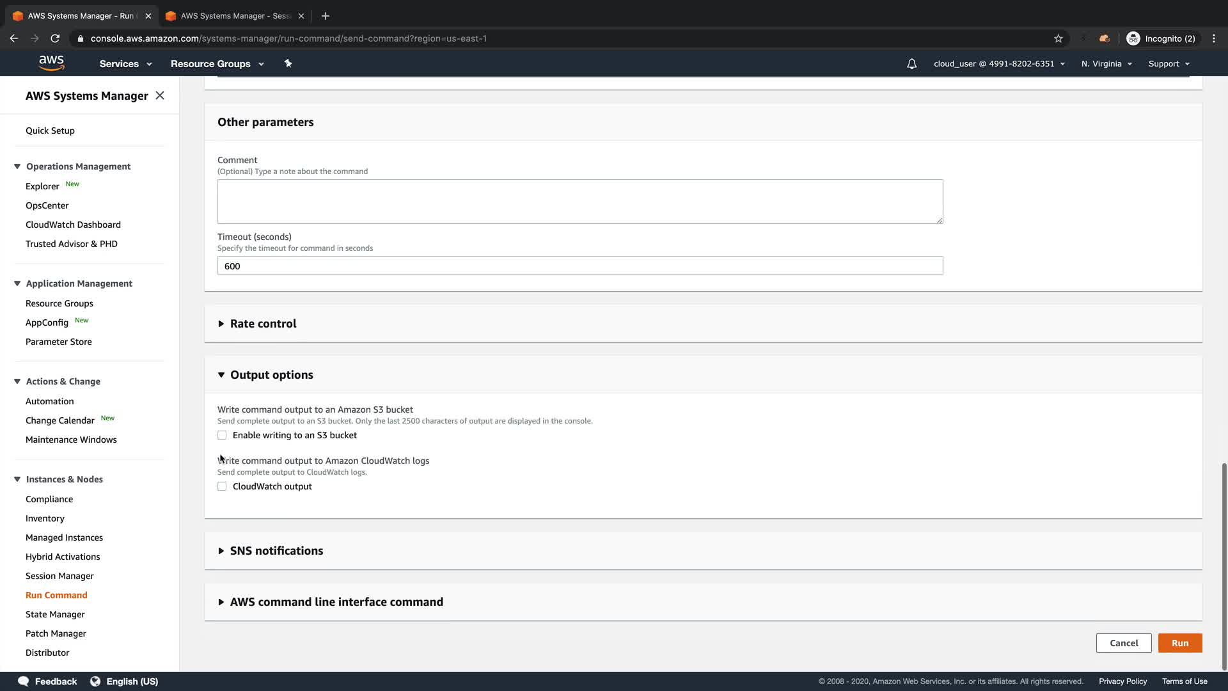Close the AWS Systems Manager sidebar

[160, 95]
